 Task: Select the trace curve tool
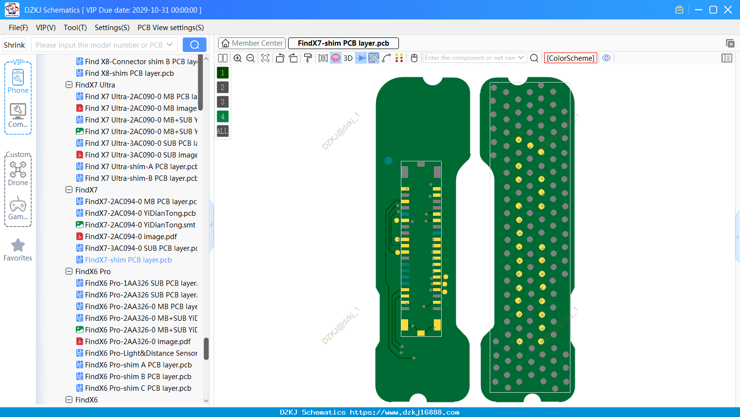coord(387,58)
